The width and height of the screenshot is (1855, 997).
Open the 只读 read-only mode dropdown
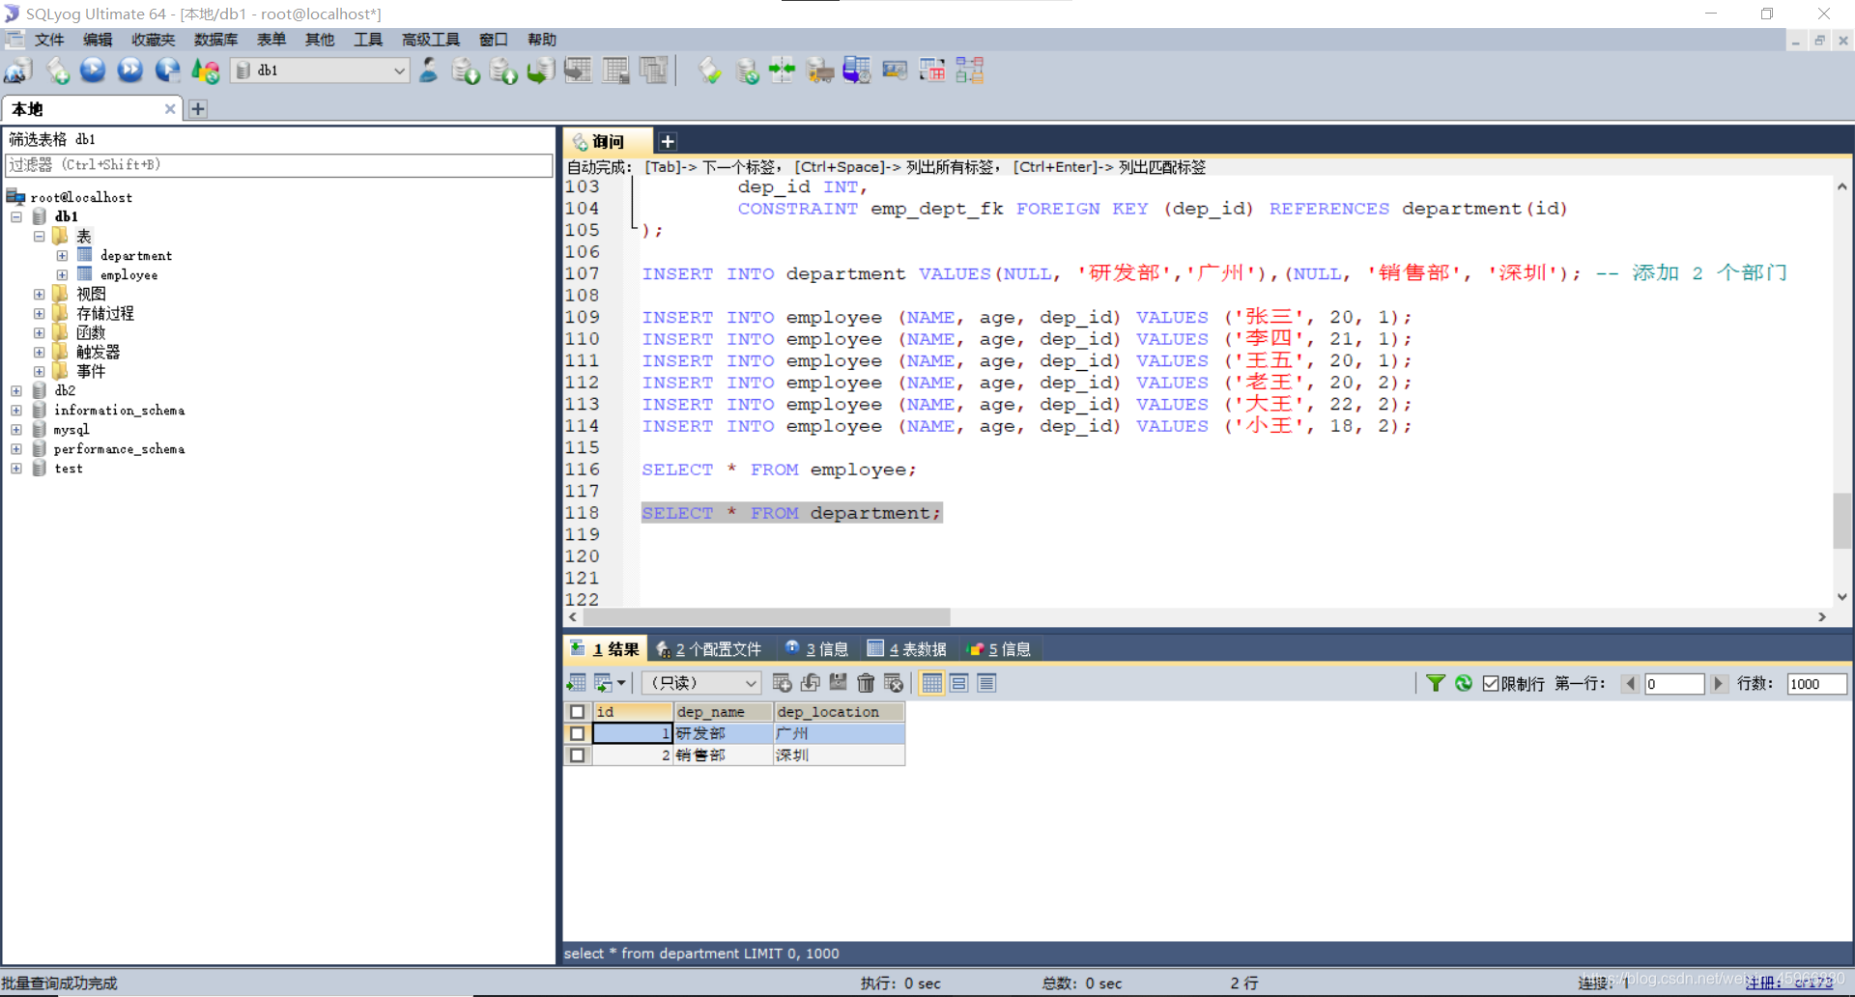pos(701,683)
